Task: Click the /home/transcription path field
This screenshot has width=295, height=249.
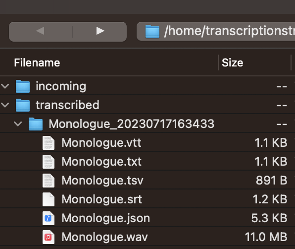Action: pos(216,31)
